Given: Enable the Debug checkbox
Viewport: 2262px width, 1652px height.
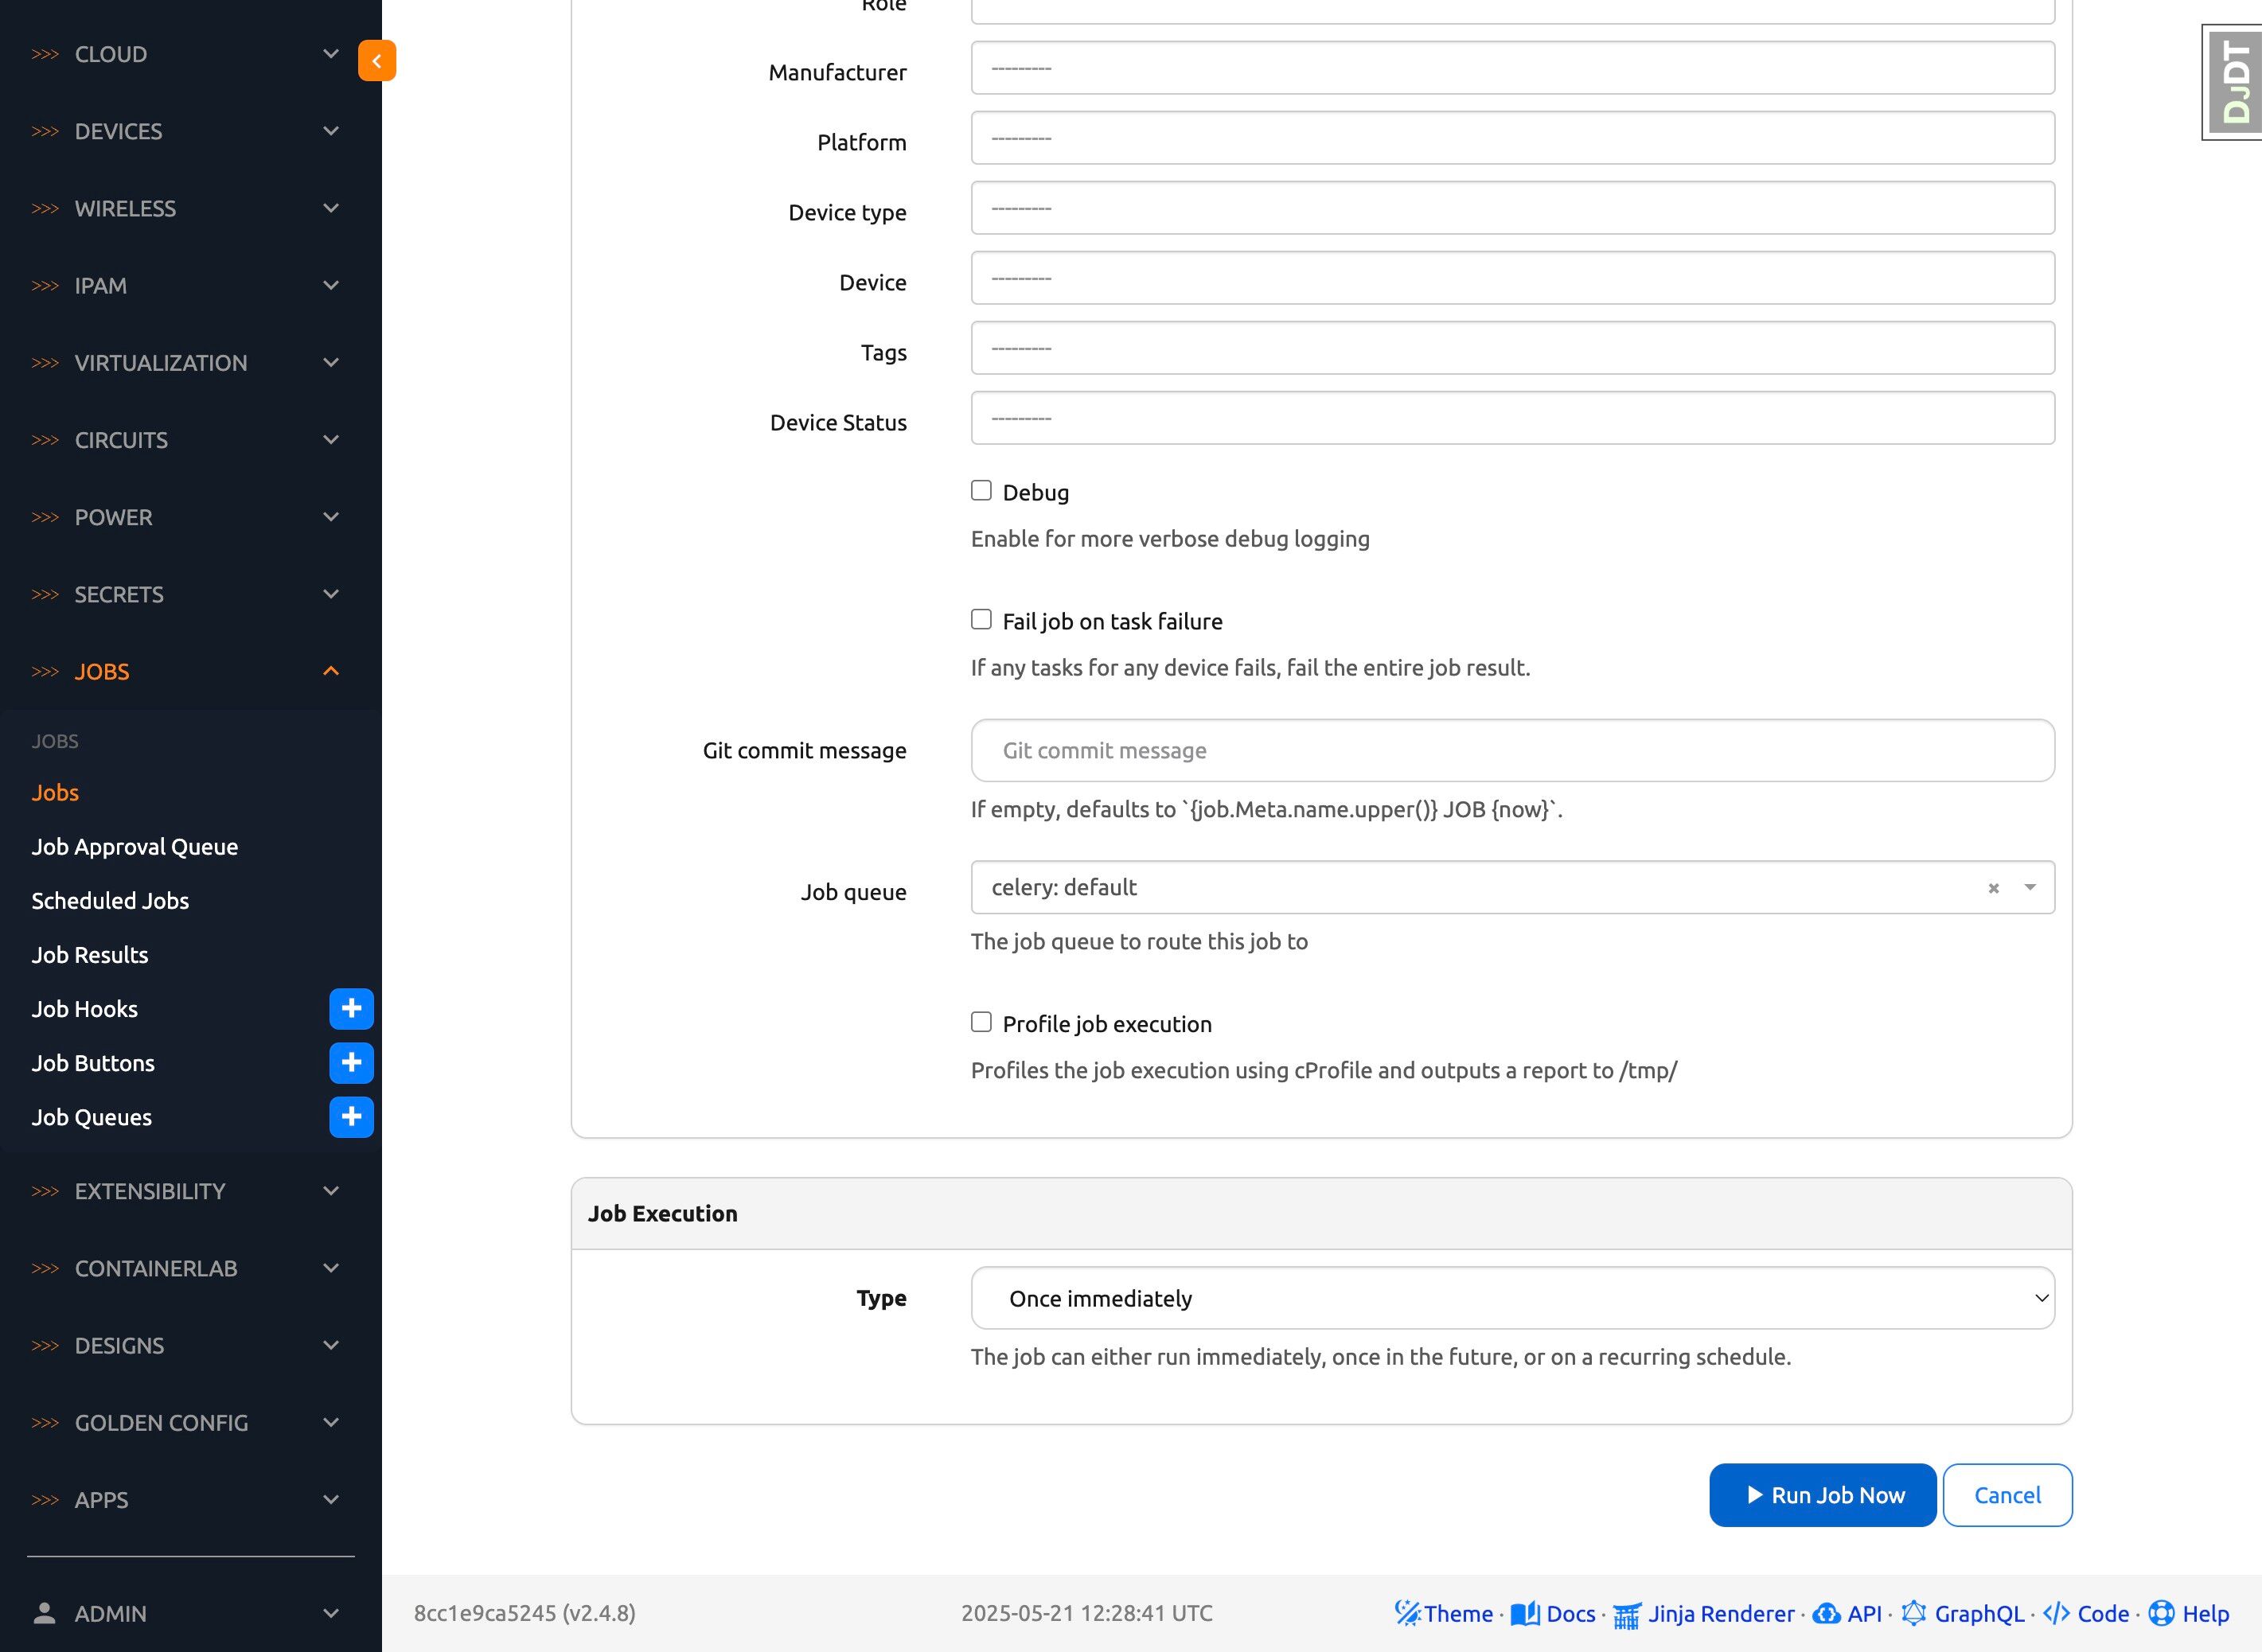Looking at the screenshot, I should tap(981, 491).
